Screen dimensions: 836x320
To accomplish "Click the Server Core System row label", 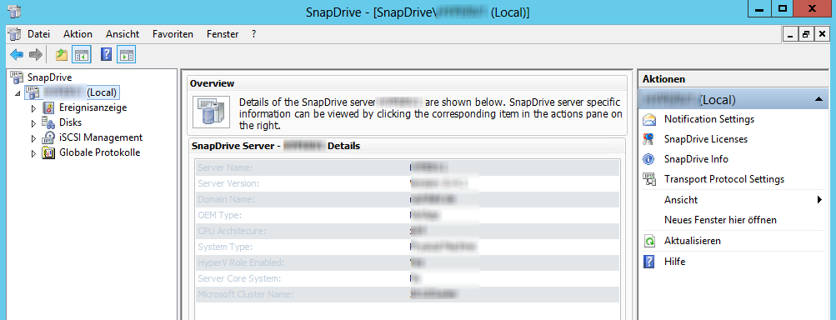I will tap(239, 279).
